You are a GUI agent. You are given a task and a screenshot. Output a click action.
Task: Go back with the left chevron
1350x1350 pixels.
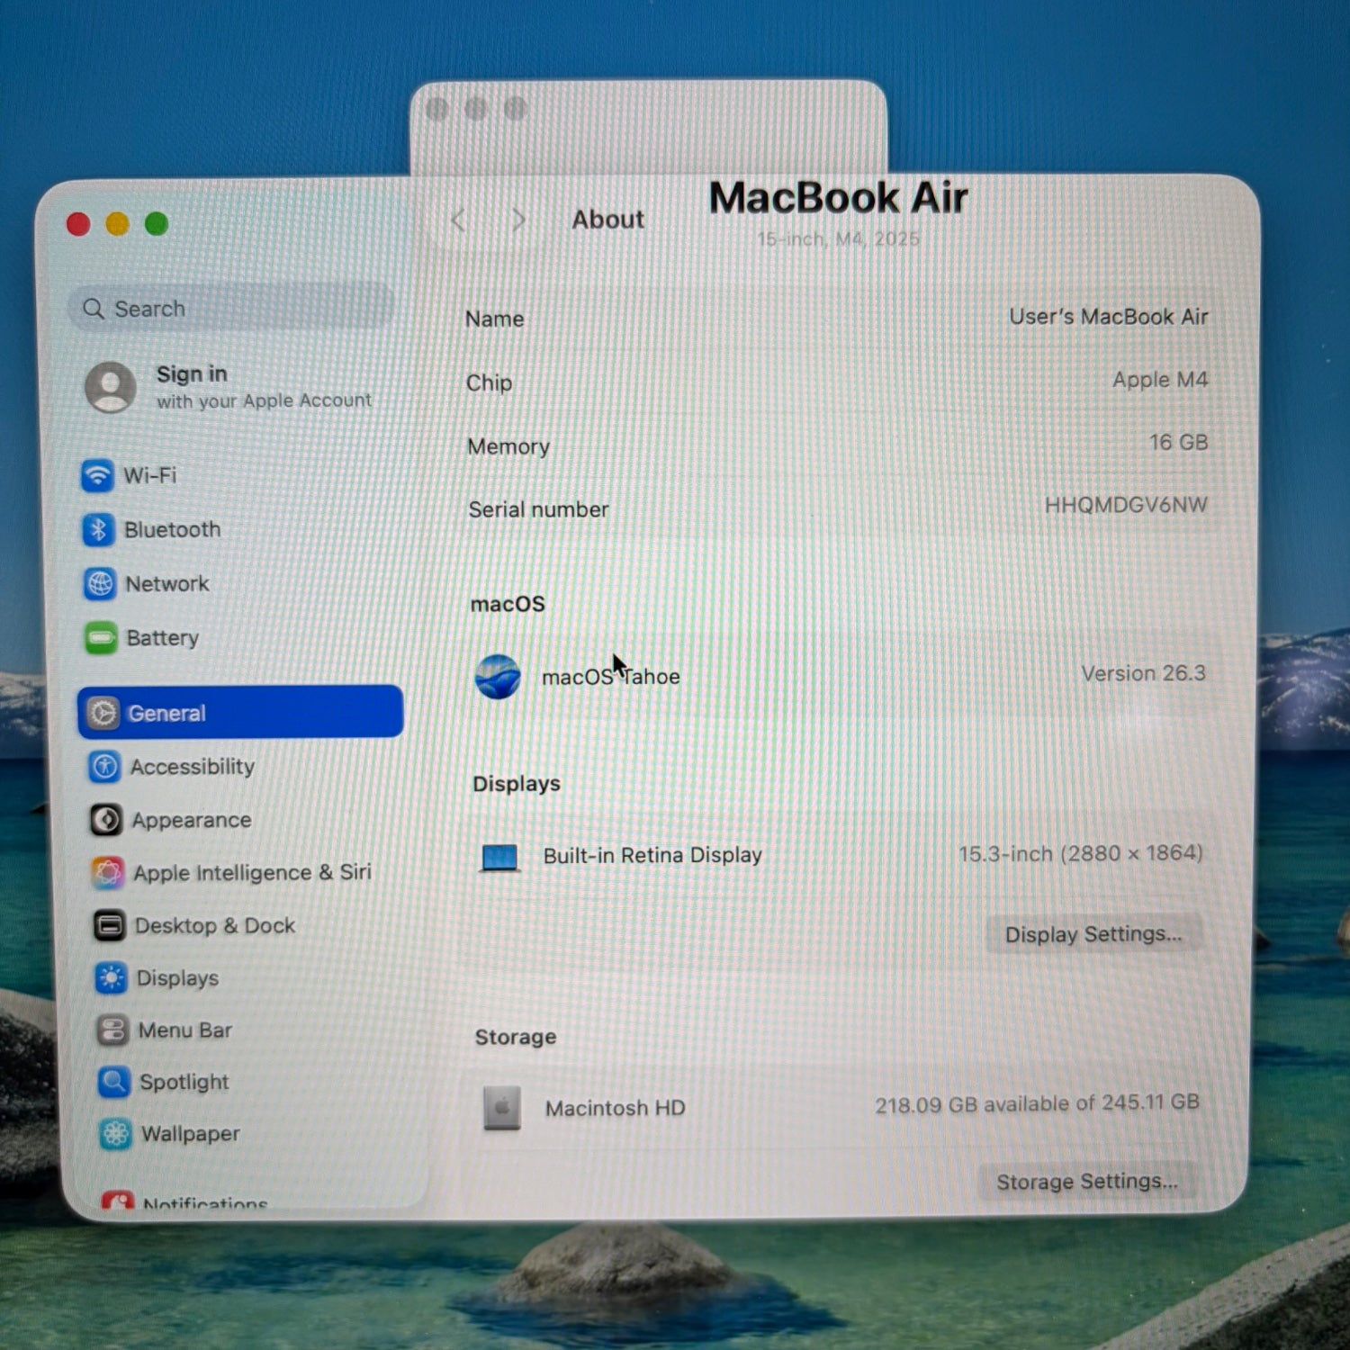[x=459, y=220]
